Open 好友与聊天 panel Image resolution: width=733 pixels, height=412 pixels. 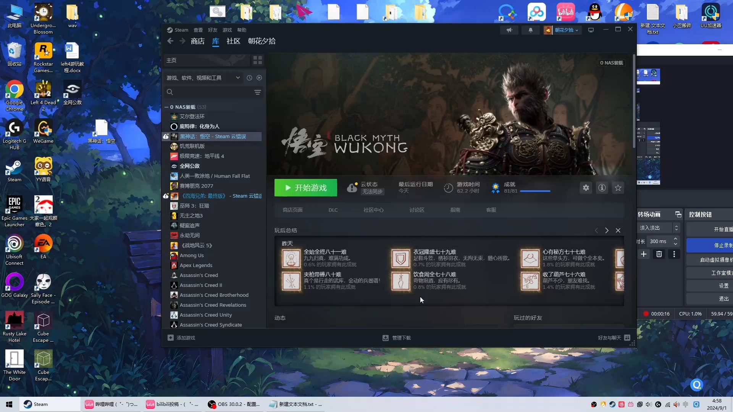click(x=614, y=338)
